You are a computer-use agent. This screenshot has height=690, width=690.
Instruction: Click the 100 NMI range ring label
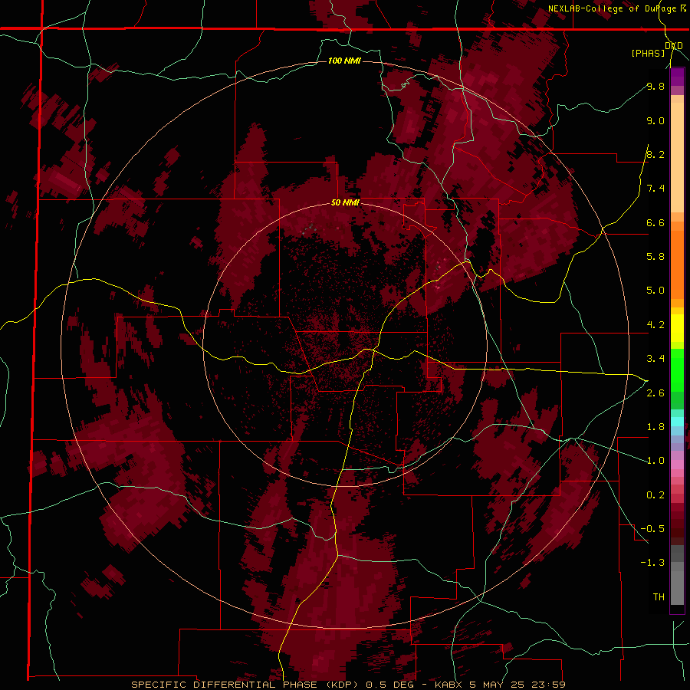click(344, 61)
